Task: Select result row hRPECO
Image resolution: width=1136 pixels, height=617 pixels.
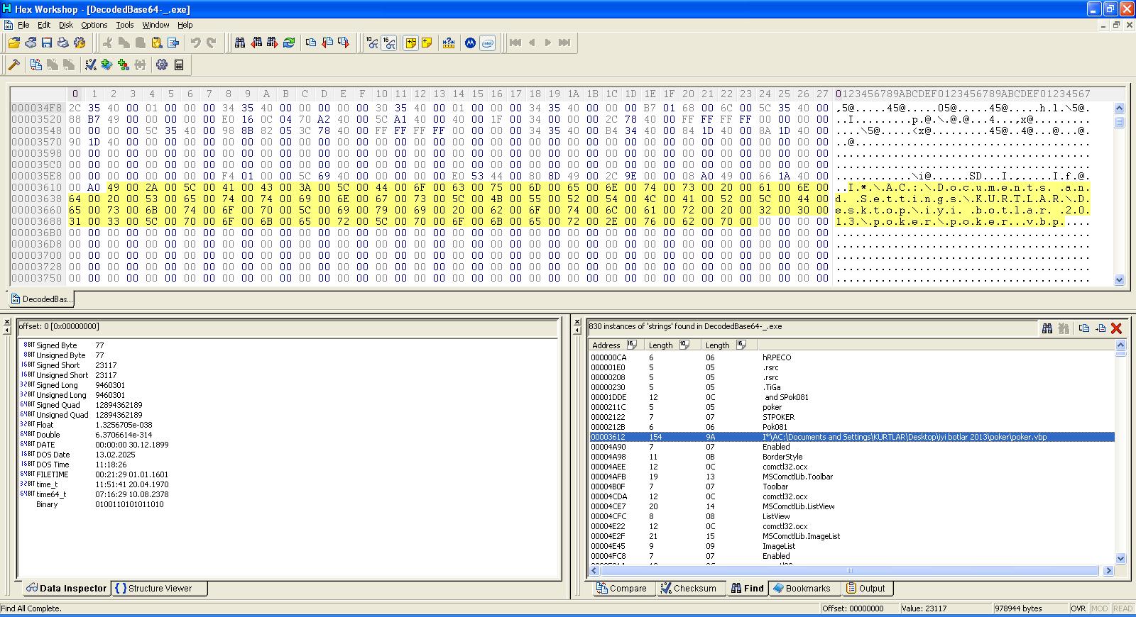Action: 852,357
